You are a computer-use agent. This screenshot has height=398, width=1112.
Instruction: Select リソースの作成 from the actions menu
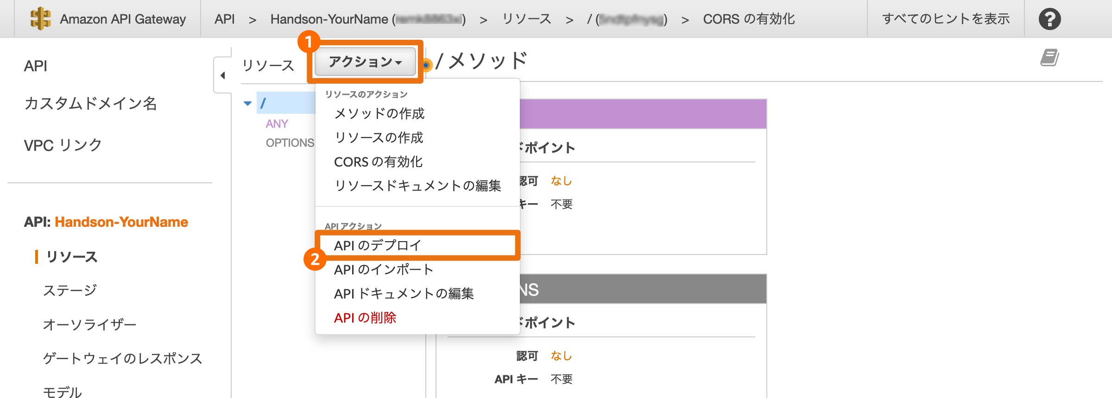click(379, 137)
